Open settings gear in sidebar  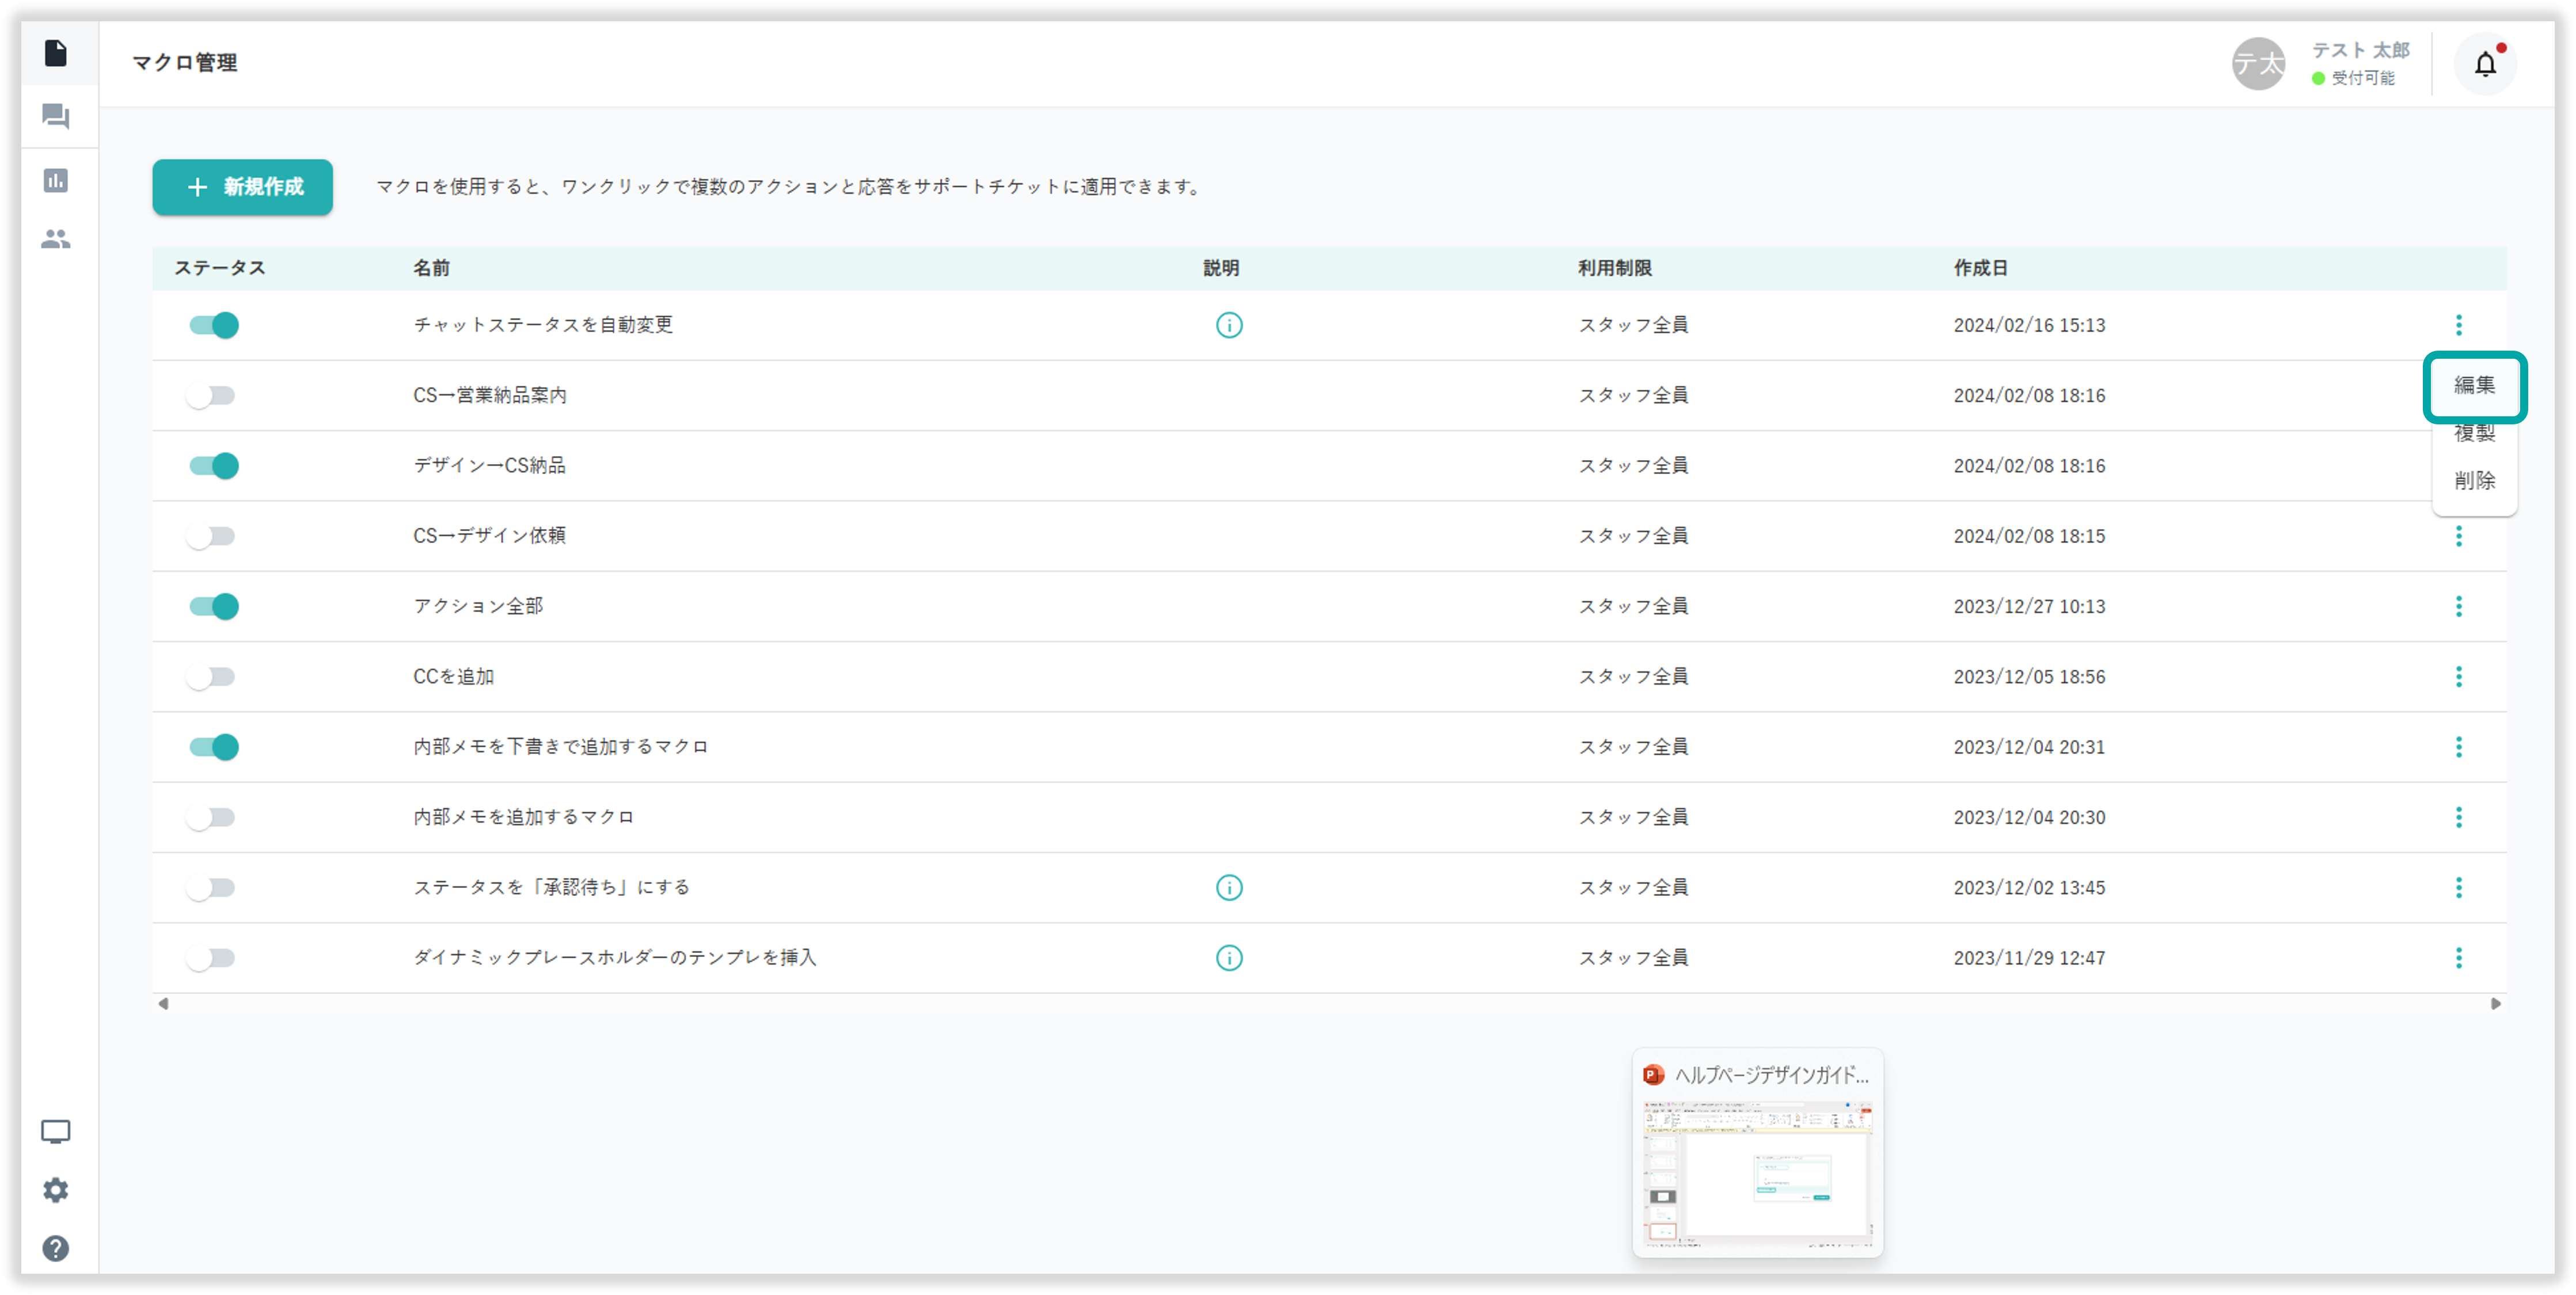click(x=56, y=1190)
